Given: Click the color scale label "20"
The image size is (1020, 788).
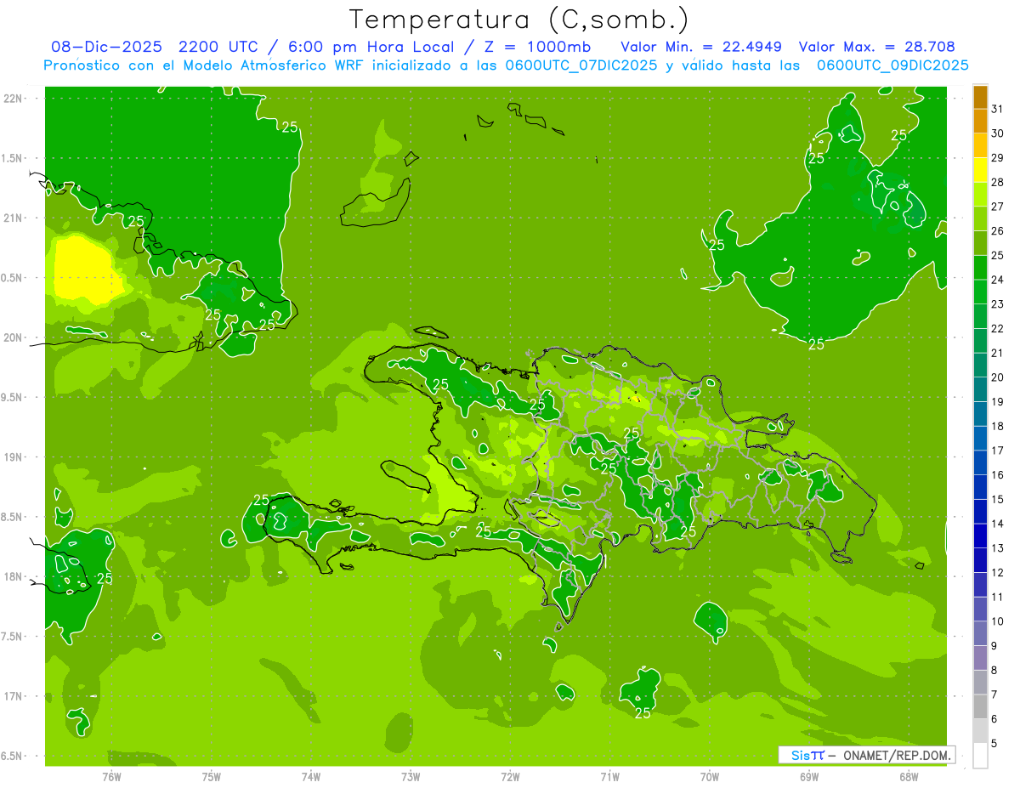Looking at the screenshot, I should click(x=998, y=377).
